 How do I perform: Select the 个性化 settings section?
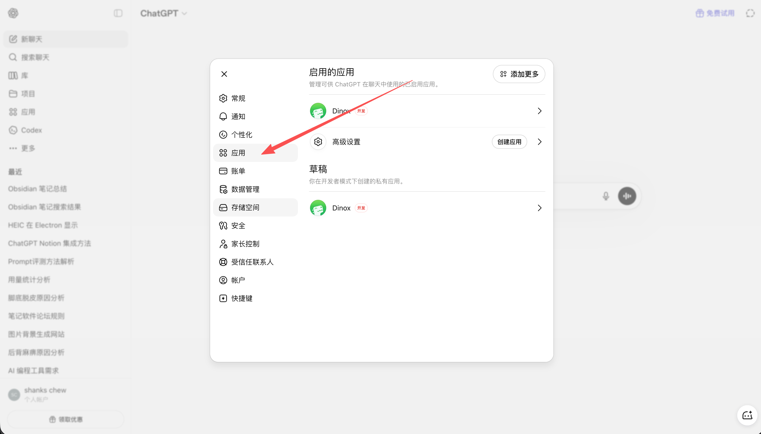coord(255,134)
